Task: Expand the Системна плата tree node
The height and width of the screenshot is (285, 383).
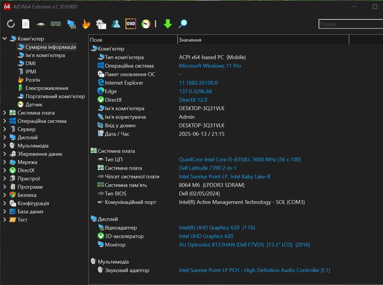Action: click(4, 113)
